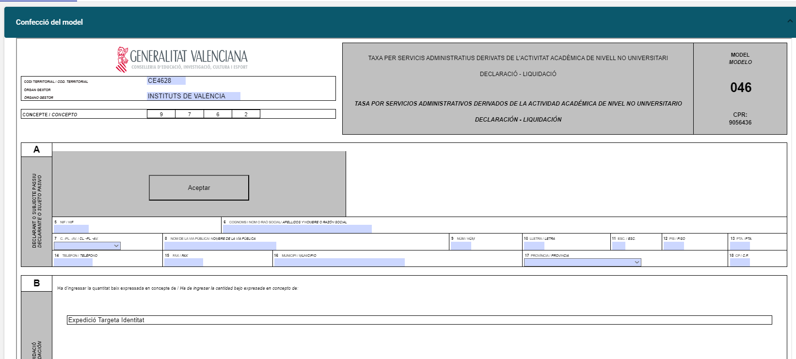Click the Pis input field
The width and height of the screenshot is (796, 359).
pos(674,246)
